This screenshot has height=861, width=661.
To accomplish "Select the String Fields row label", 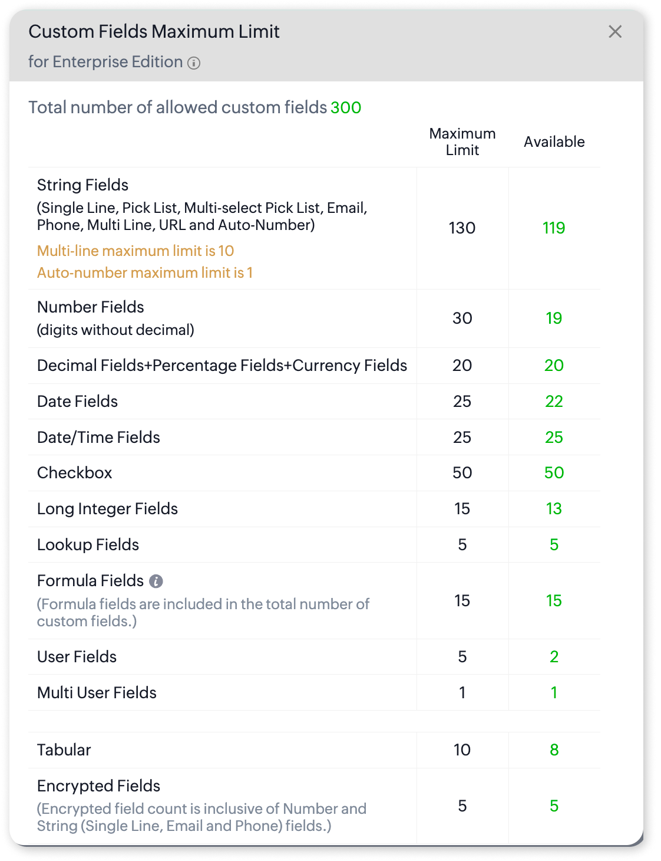I will coord(82,185).
